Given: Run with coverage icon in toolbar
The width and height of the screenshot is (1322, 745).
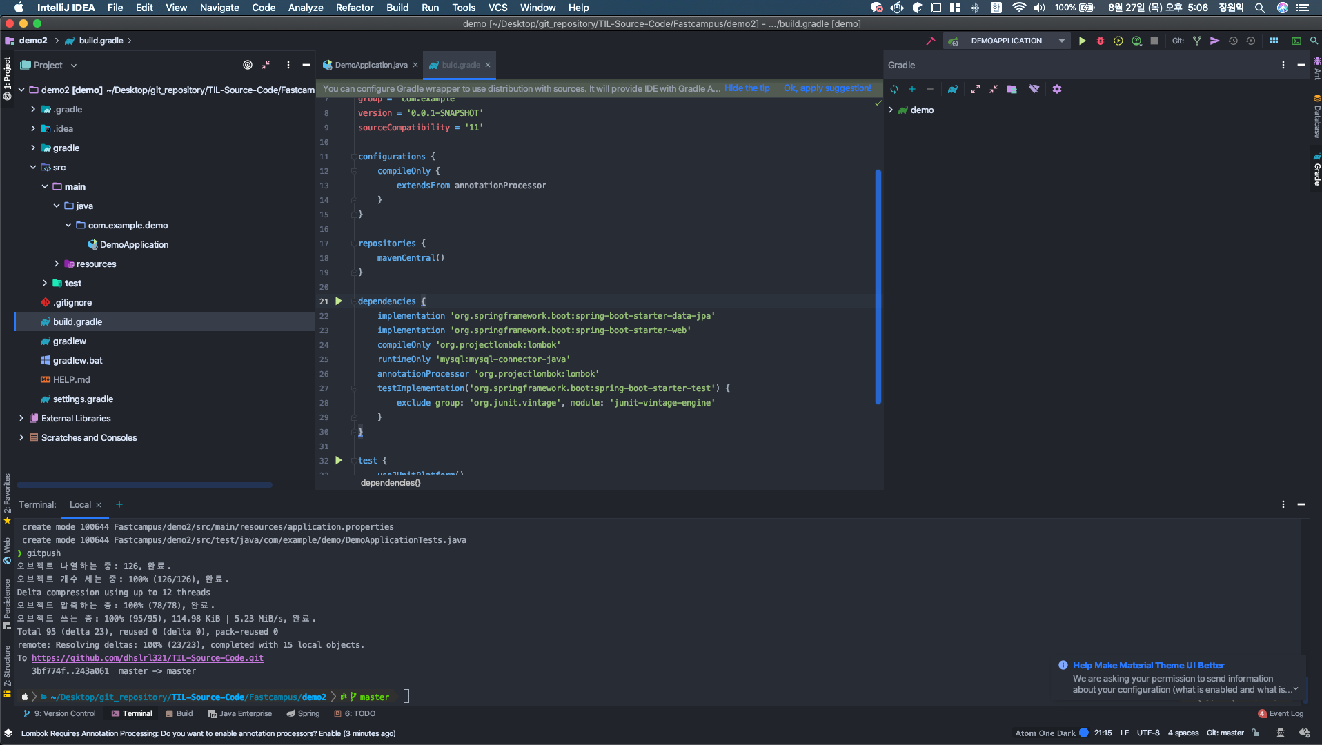Looking at the screenshot, I should pyautogui.click(x=1118, y=41).
